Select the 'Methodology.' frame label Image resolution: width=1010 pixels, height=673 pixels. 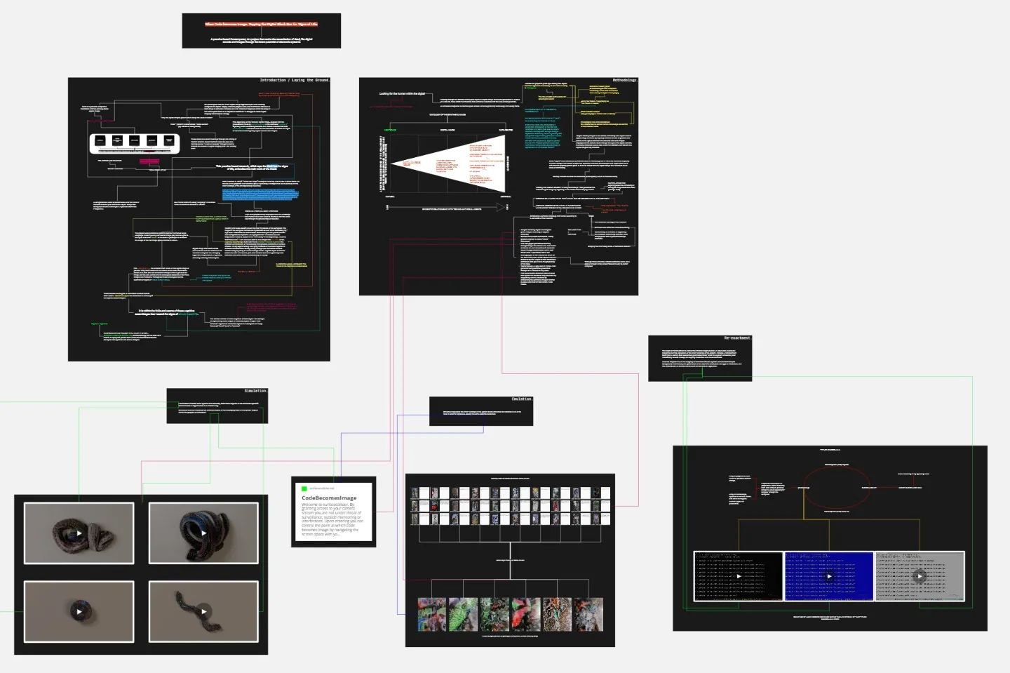click(625, 80)
